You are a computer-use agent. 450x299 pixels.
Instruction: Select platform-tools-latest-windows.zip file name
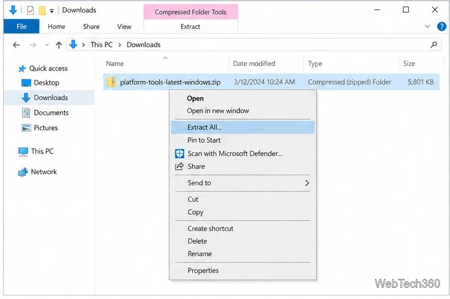point(170,82)
